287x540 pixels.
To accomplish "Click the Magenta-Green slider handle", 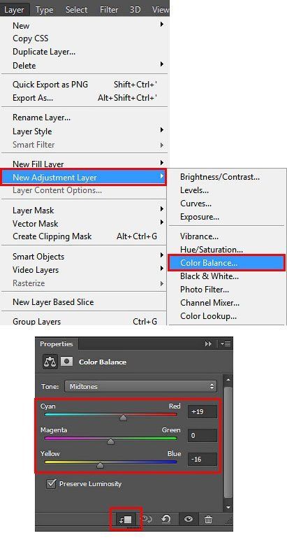I will (110, 441).
